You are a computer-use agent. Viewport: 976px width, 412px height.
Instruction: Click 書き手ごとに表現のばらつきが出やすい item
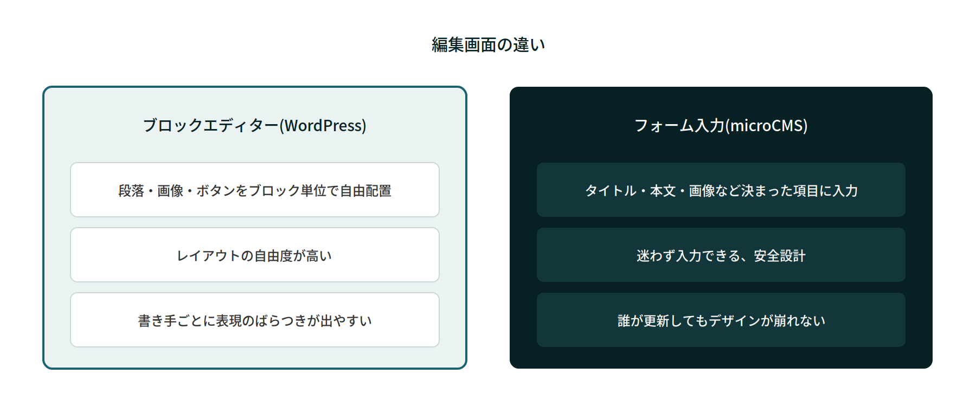click(255, 320)
